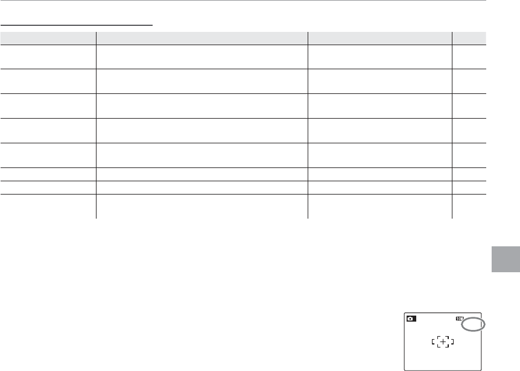Click the second thin row's wide middle cell
Screen dimensions: 520x371
202,187
